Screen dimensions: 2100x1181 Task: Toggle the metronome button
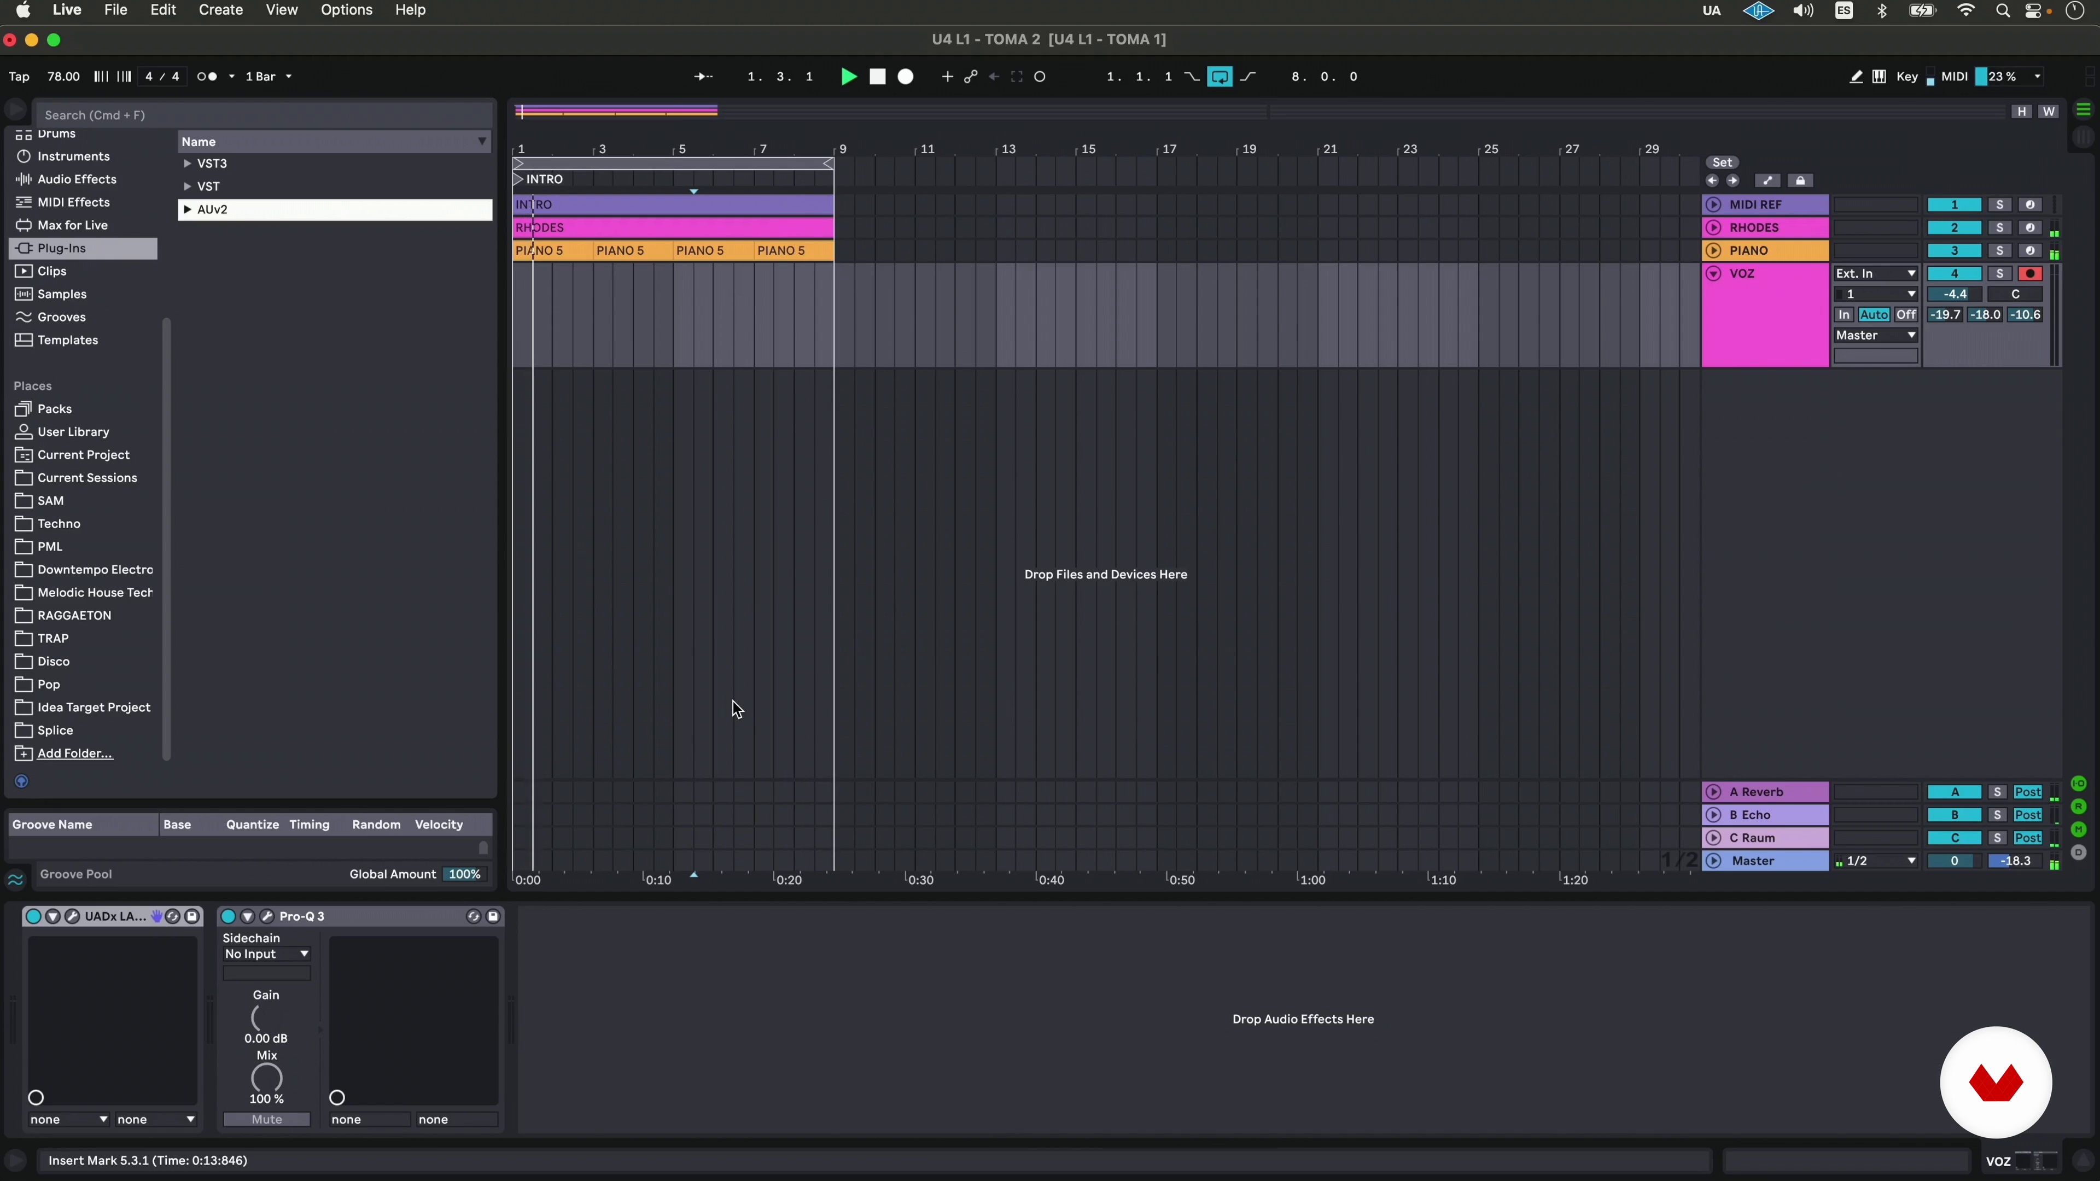[207, 77]
